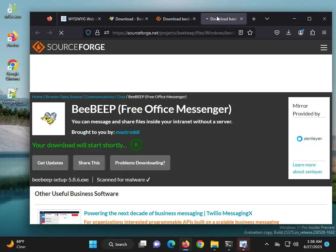336x252 pixels.
Task: Close the currently active Download tab
Action: [241, 19]
